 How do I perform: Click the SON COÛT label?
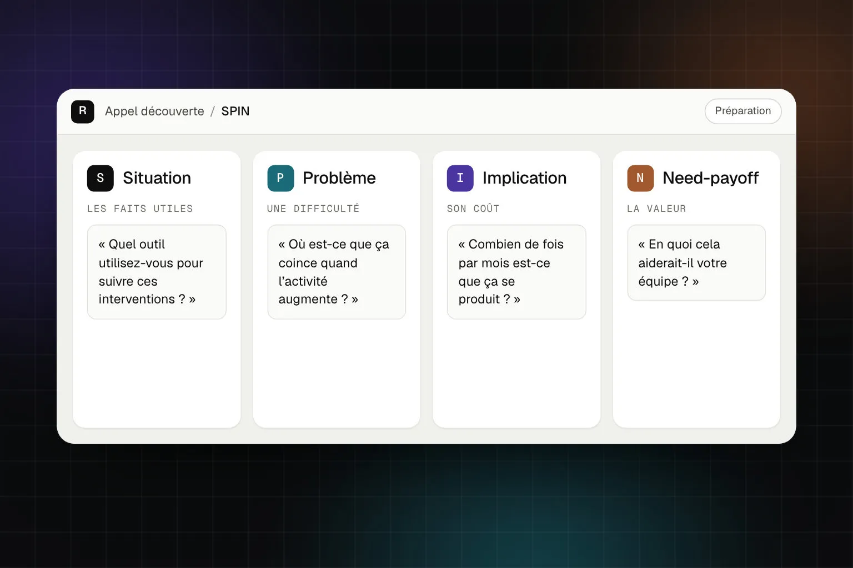pos(473,209)
